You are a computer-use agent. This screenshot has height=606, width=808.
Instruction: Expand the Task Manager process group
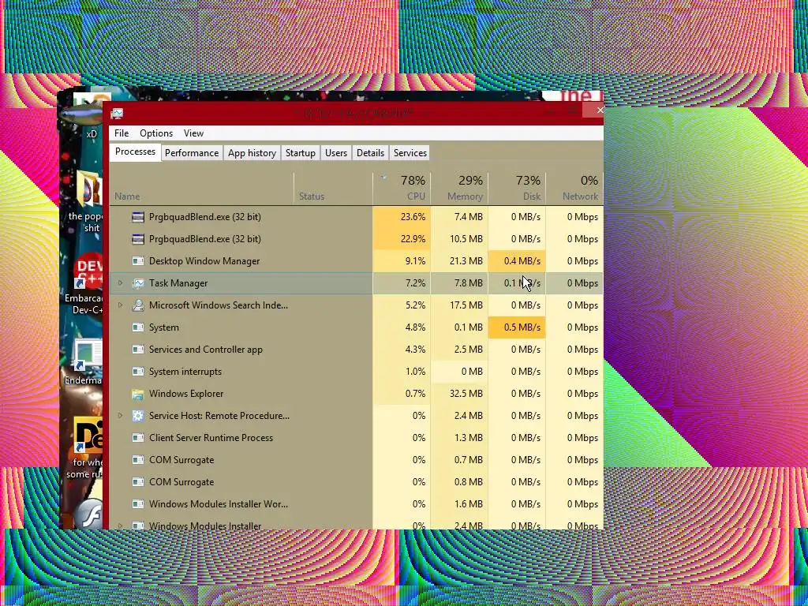point(120,283)
